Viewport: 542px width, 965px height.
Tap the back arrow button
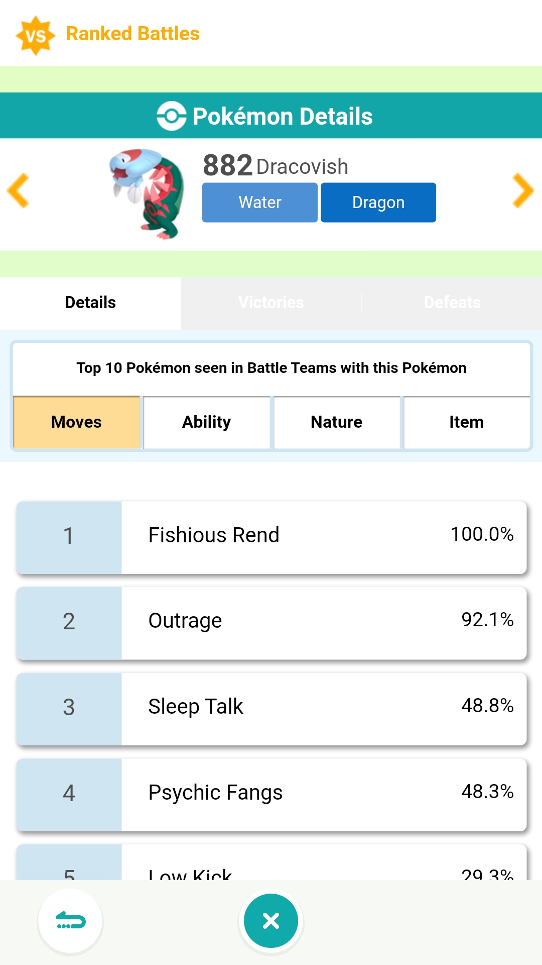70,921
